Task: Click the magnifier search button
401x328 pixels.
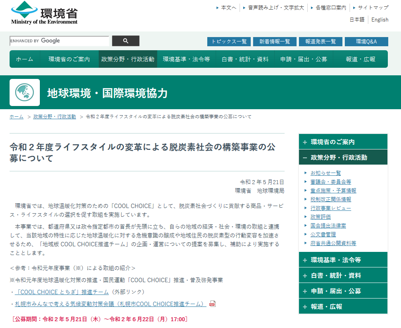Action: pos(126,41)
